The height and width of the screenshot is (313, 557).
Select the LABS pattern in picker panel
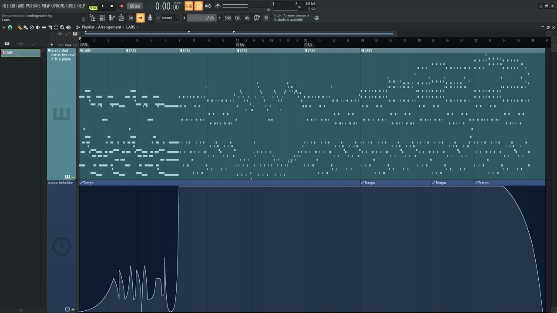point(21,53)
